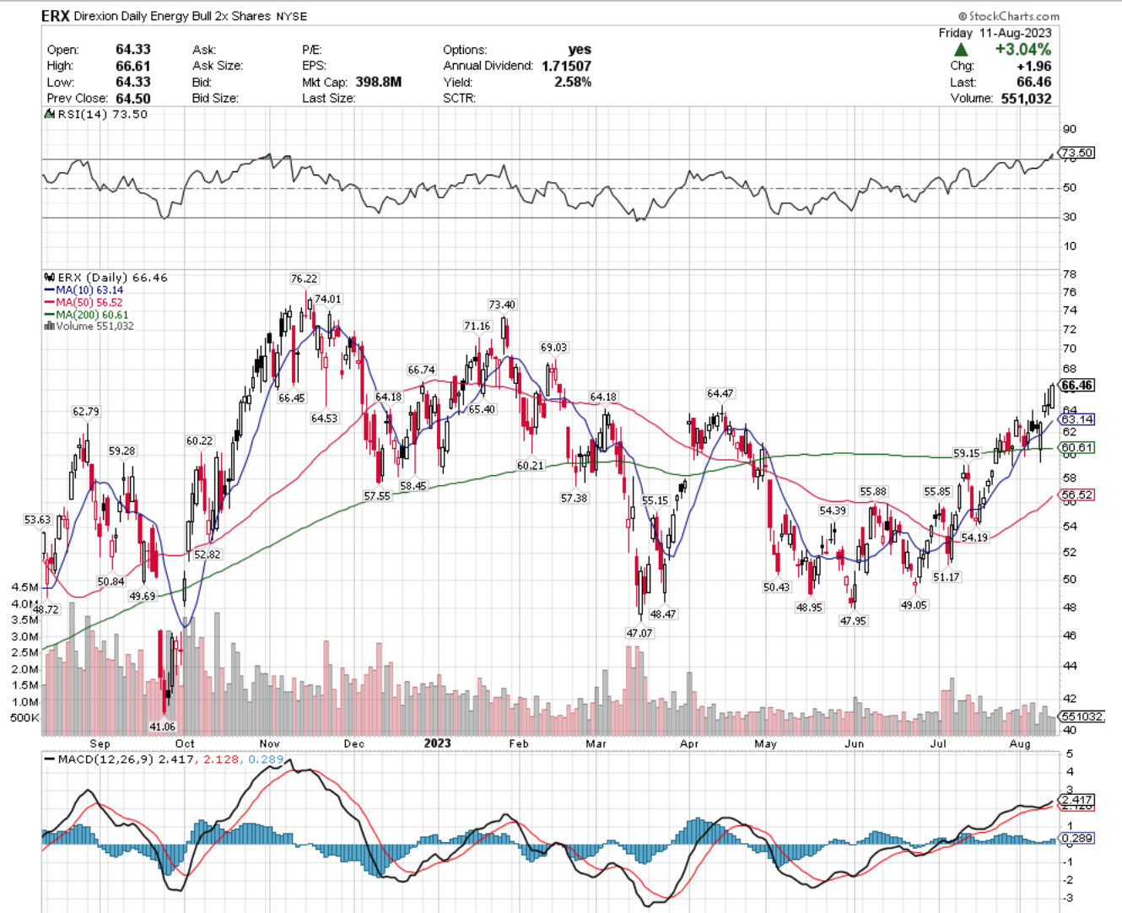
Task: Click the 76.22 peak price label
Action: point(304,278)
